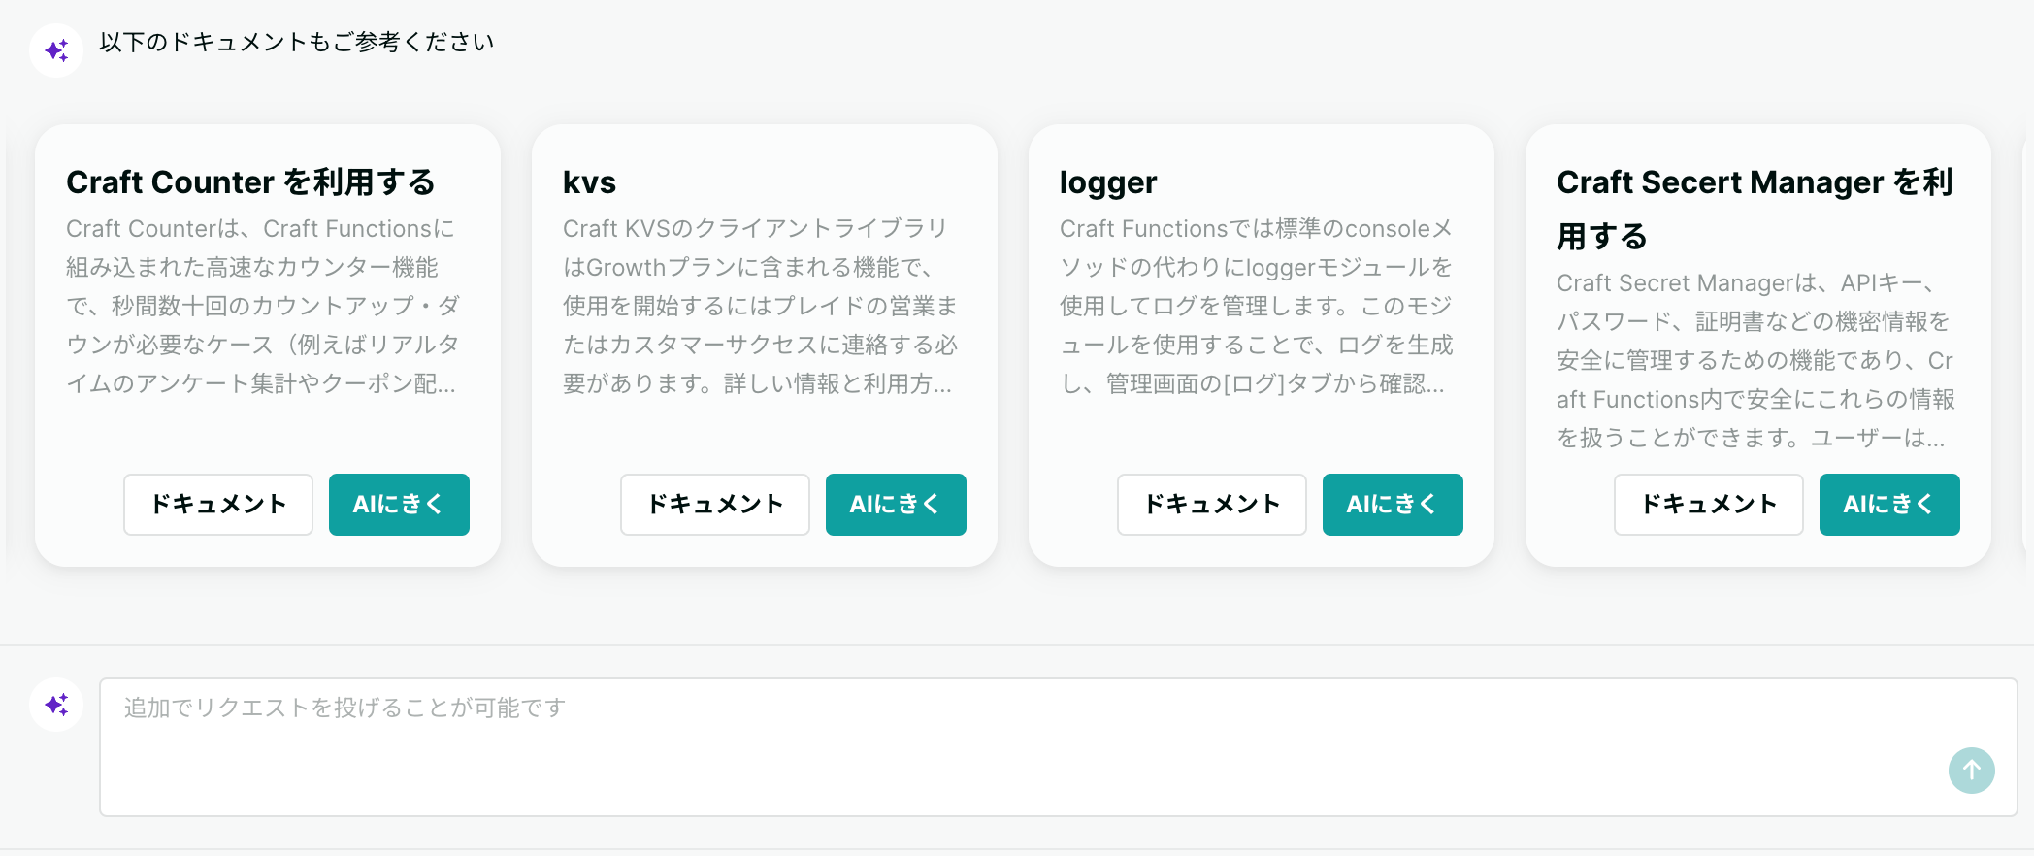Click the sparkle AI avatar near document suggestion message
This screenshot has height=856, width=2034.
point(56,50)
